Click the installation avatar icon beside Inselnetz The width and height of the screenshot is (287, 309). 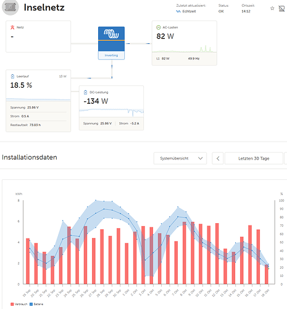point(10,7)
